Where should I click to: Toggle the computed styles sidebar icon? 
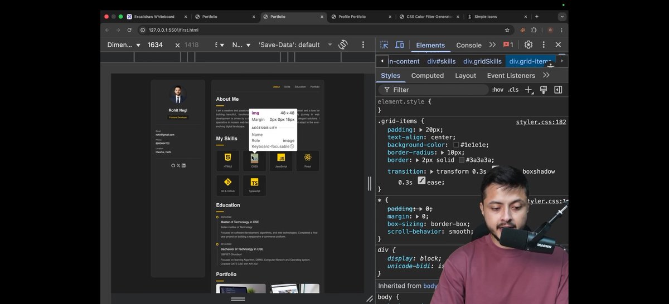click(558, 90)
